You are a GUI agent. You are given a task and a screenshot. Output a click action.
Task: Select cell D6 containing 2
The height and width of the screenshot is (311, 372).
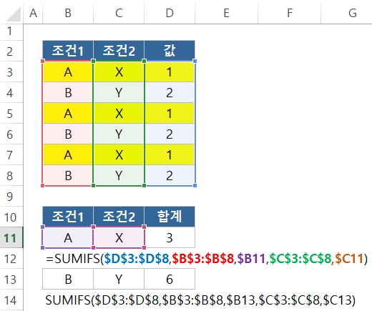(x=170, y=134)
